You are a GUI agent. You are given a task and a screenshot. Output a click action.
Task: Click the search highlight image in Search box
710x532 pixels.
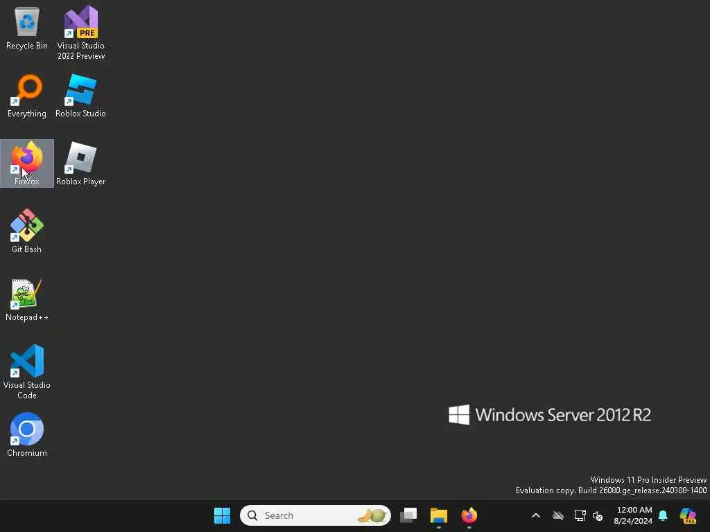point(372,515)
